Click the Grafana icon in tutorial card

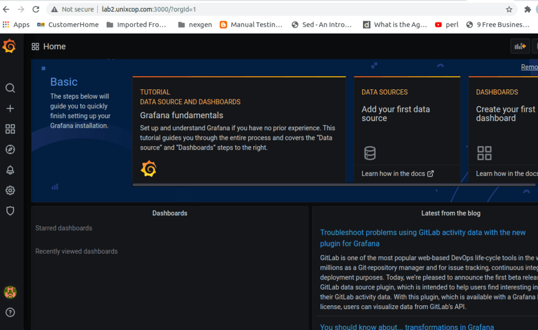tap(149, 169)
